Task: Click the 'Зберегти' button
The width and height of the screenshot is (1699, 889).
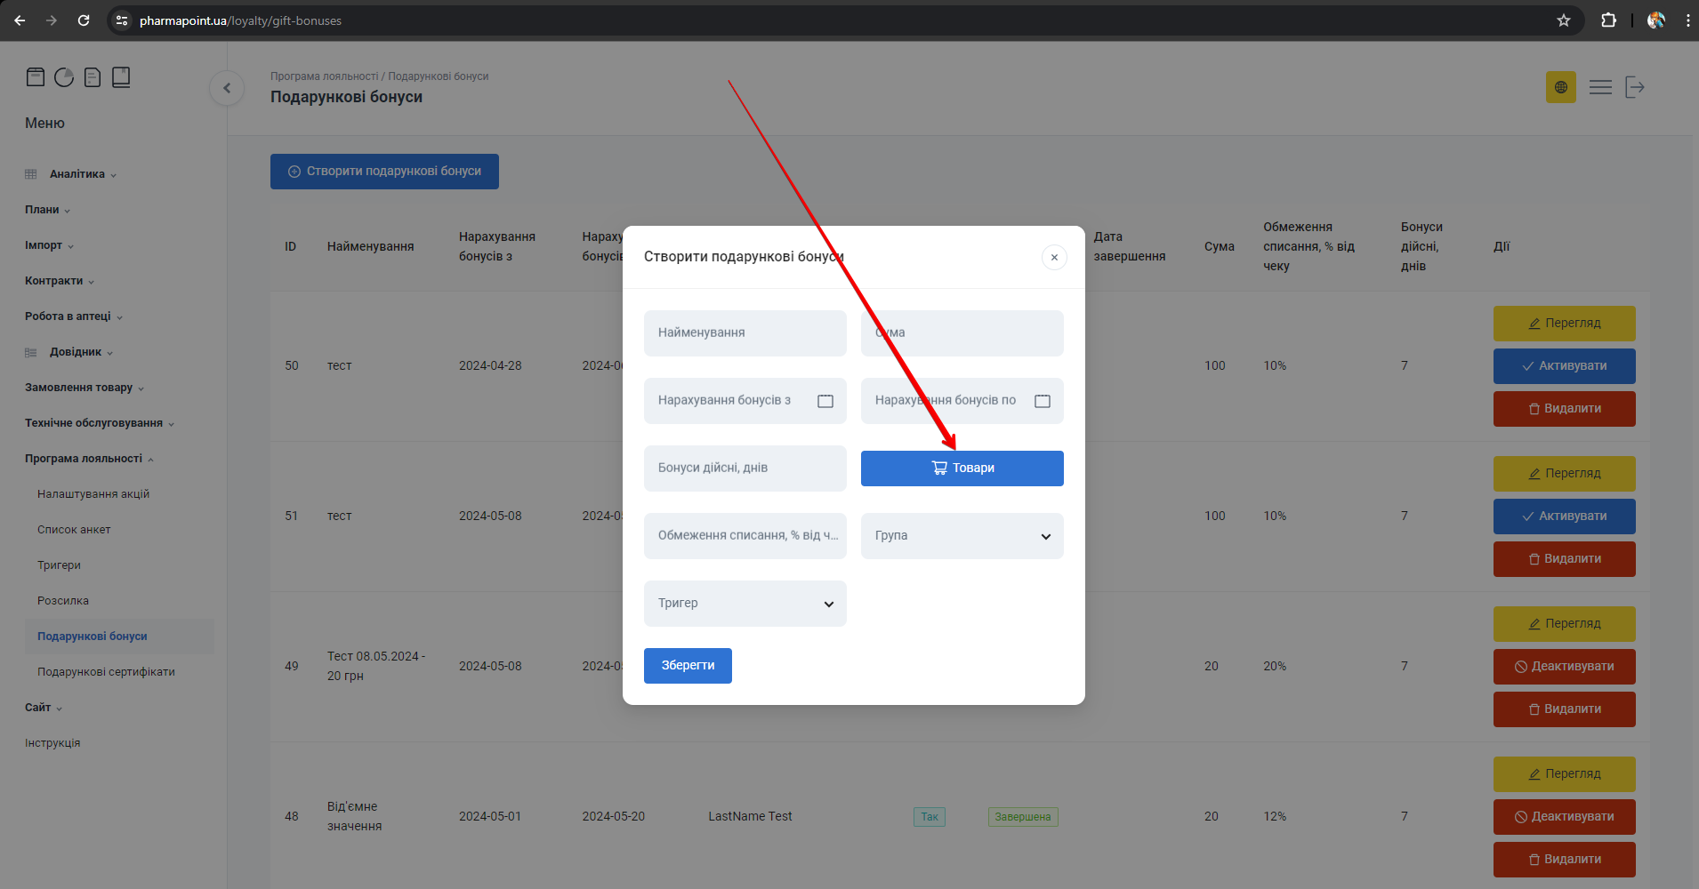Action: coord(688,666)
